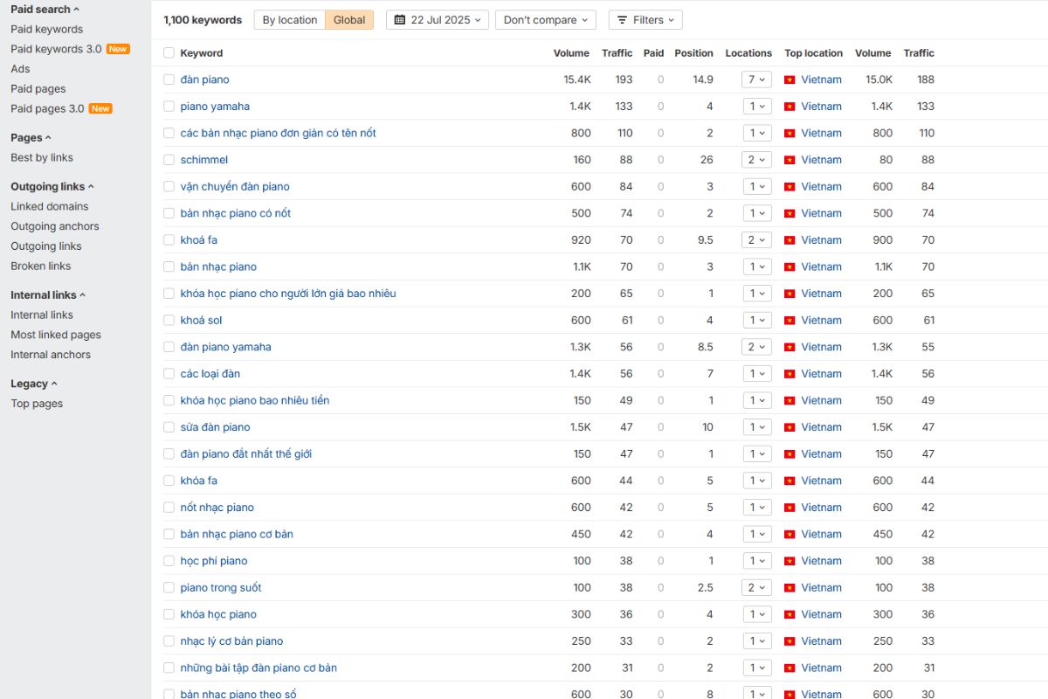Viewport: 1048px width, 699px height.
Task: Switch to the Global view
Action: [x=349, y=20]
